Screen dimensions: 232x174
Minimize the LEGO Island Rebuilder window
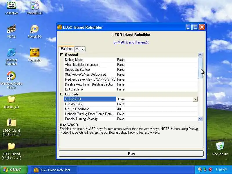[188, 27]
